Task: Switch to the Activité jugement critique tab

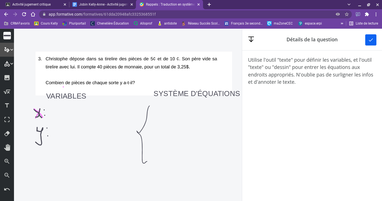Action: pos(31,4)
